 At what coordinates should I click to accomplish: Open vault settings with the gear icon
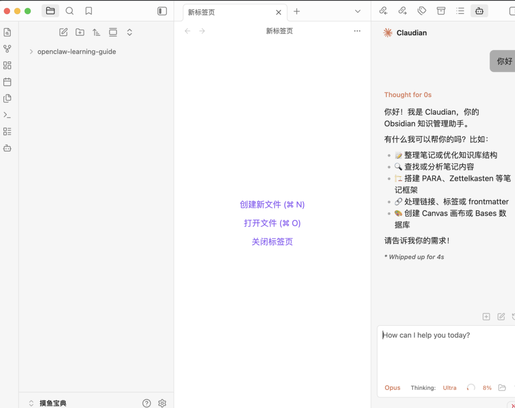(x=162, y=403)
